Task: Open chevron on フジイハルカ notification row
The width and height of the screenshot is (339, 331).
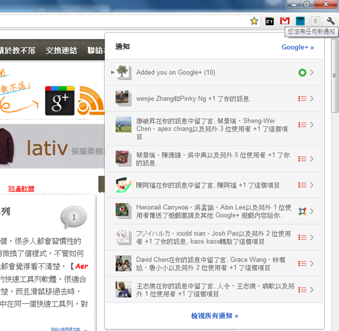Action: [312, 237]
